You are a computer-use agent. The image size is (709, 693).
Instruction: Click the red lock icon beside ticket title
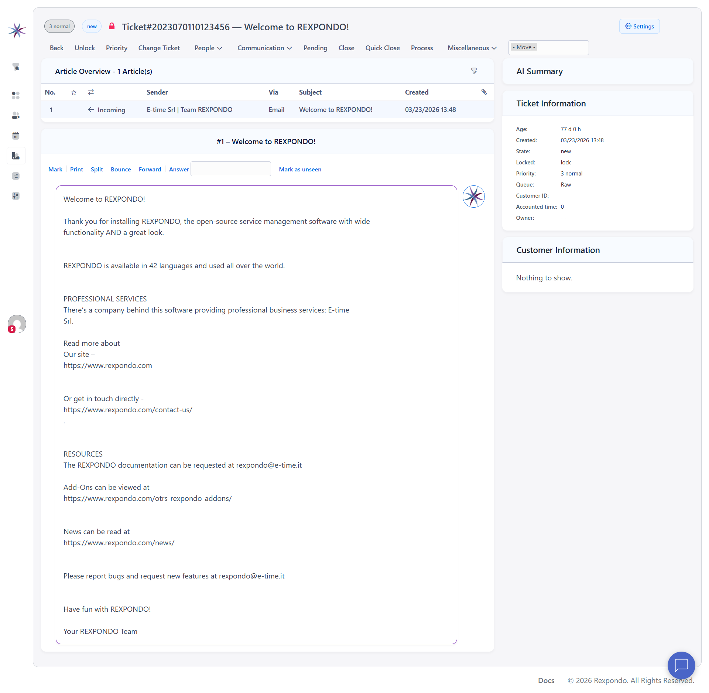pos(112,26)
